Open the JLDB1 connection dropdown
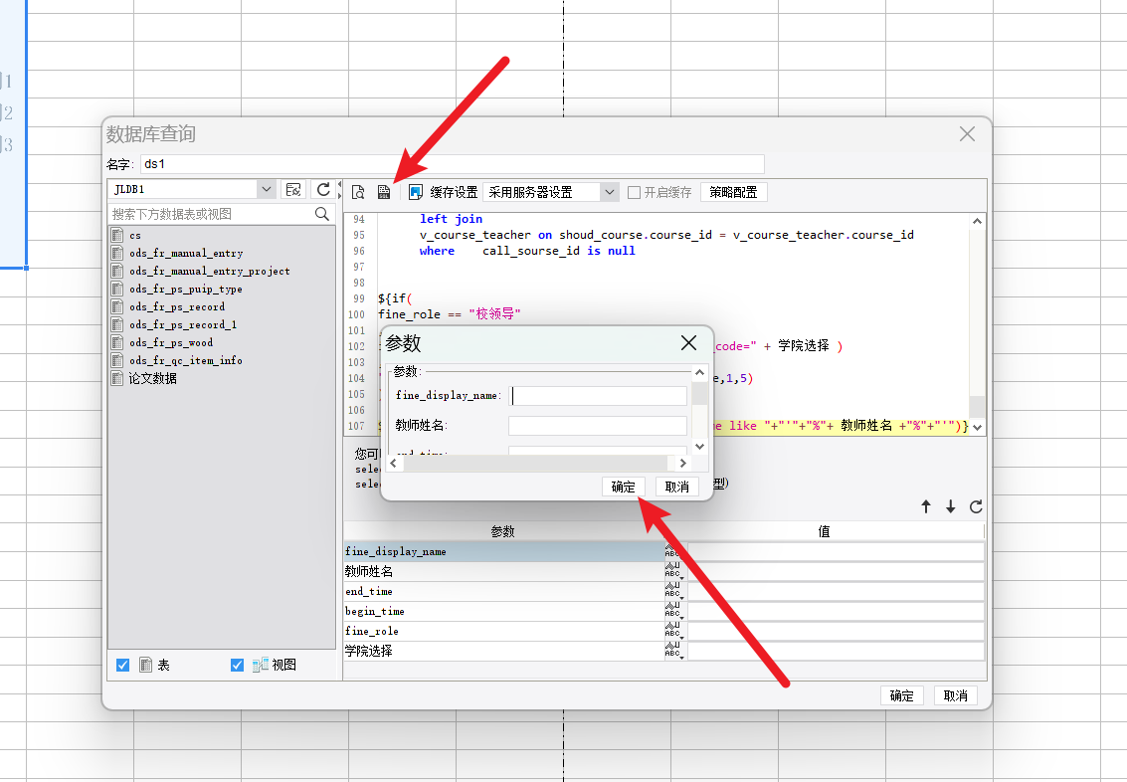Viewport: 1127px width, 782px height. point(266,189)
